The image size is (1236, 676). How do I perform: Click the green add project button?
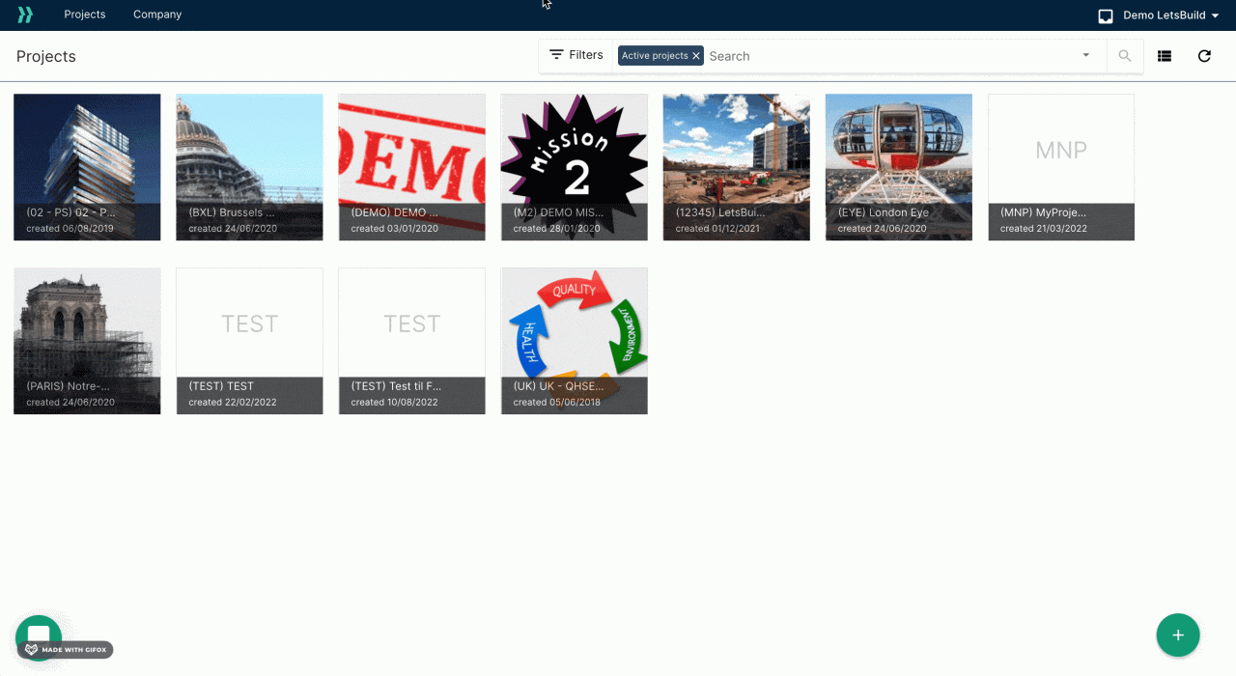coord(1177,634)
